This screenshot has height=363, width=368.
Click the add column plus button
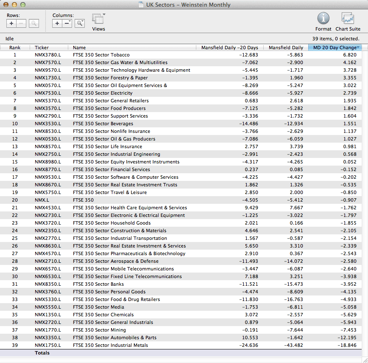57,24
